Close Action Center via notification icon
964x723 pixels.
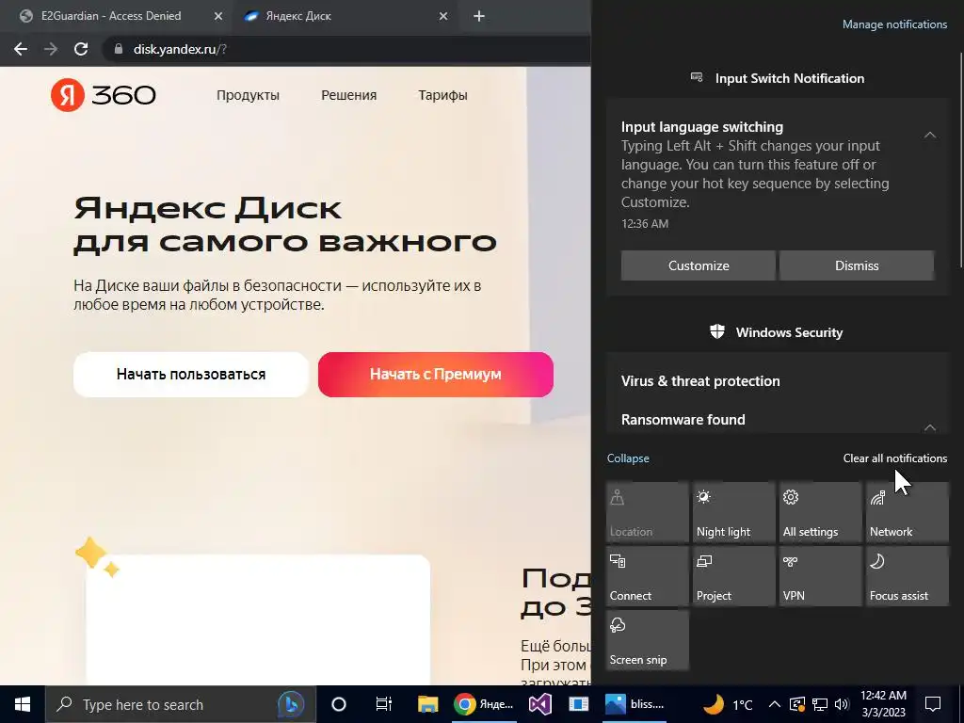(933, 704)
